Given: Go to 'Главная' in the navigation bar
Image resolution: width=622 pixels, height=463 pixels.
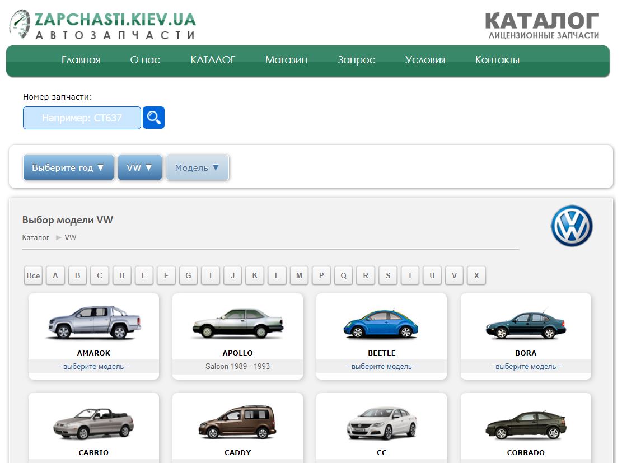Looking at the screenshot, I should click(81, 60).
